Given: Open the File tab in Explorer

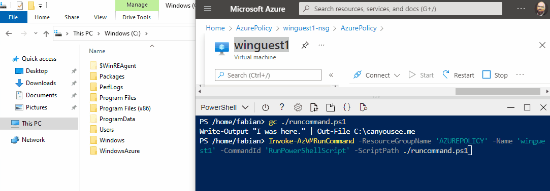Looking at the screenshot, I should pyautogui.click(x=14, y=17).
